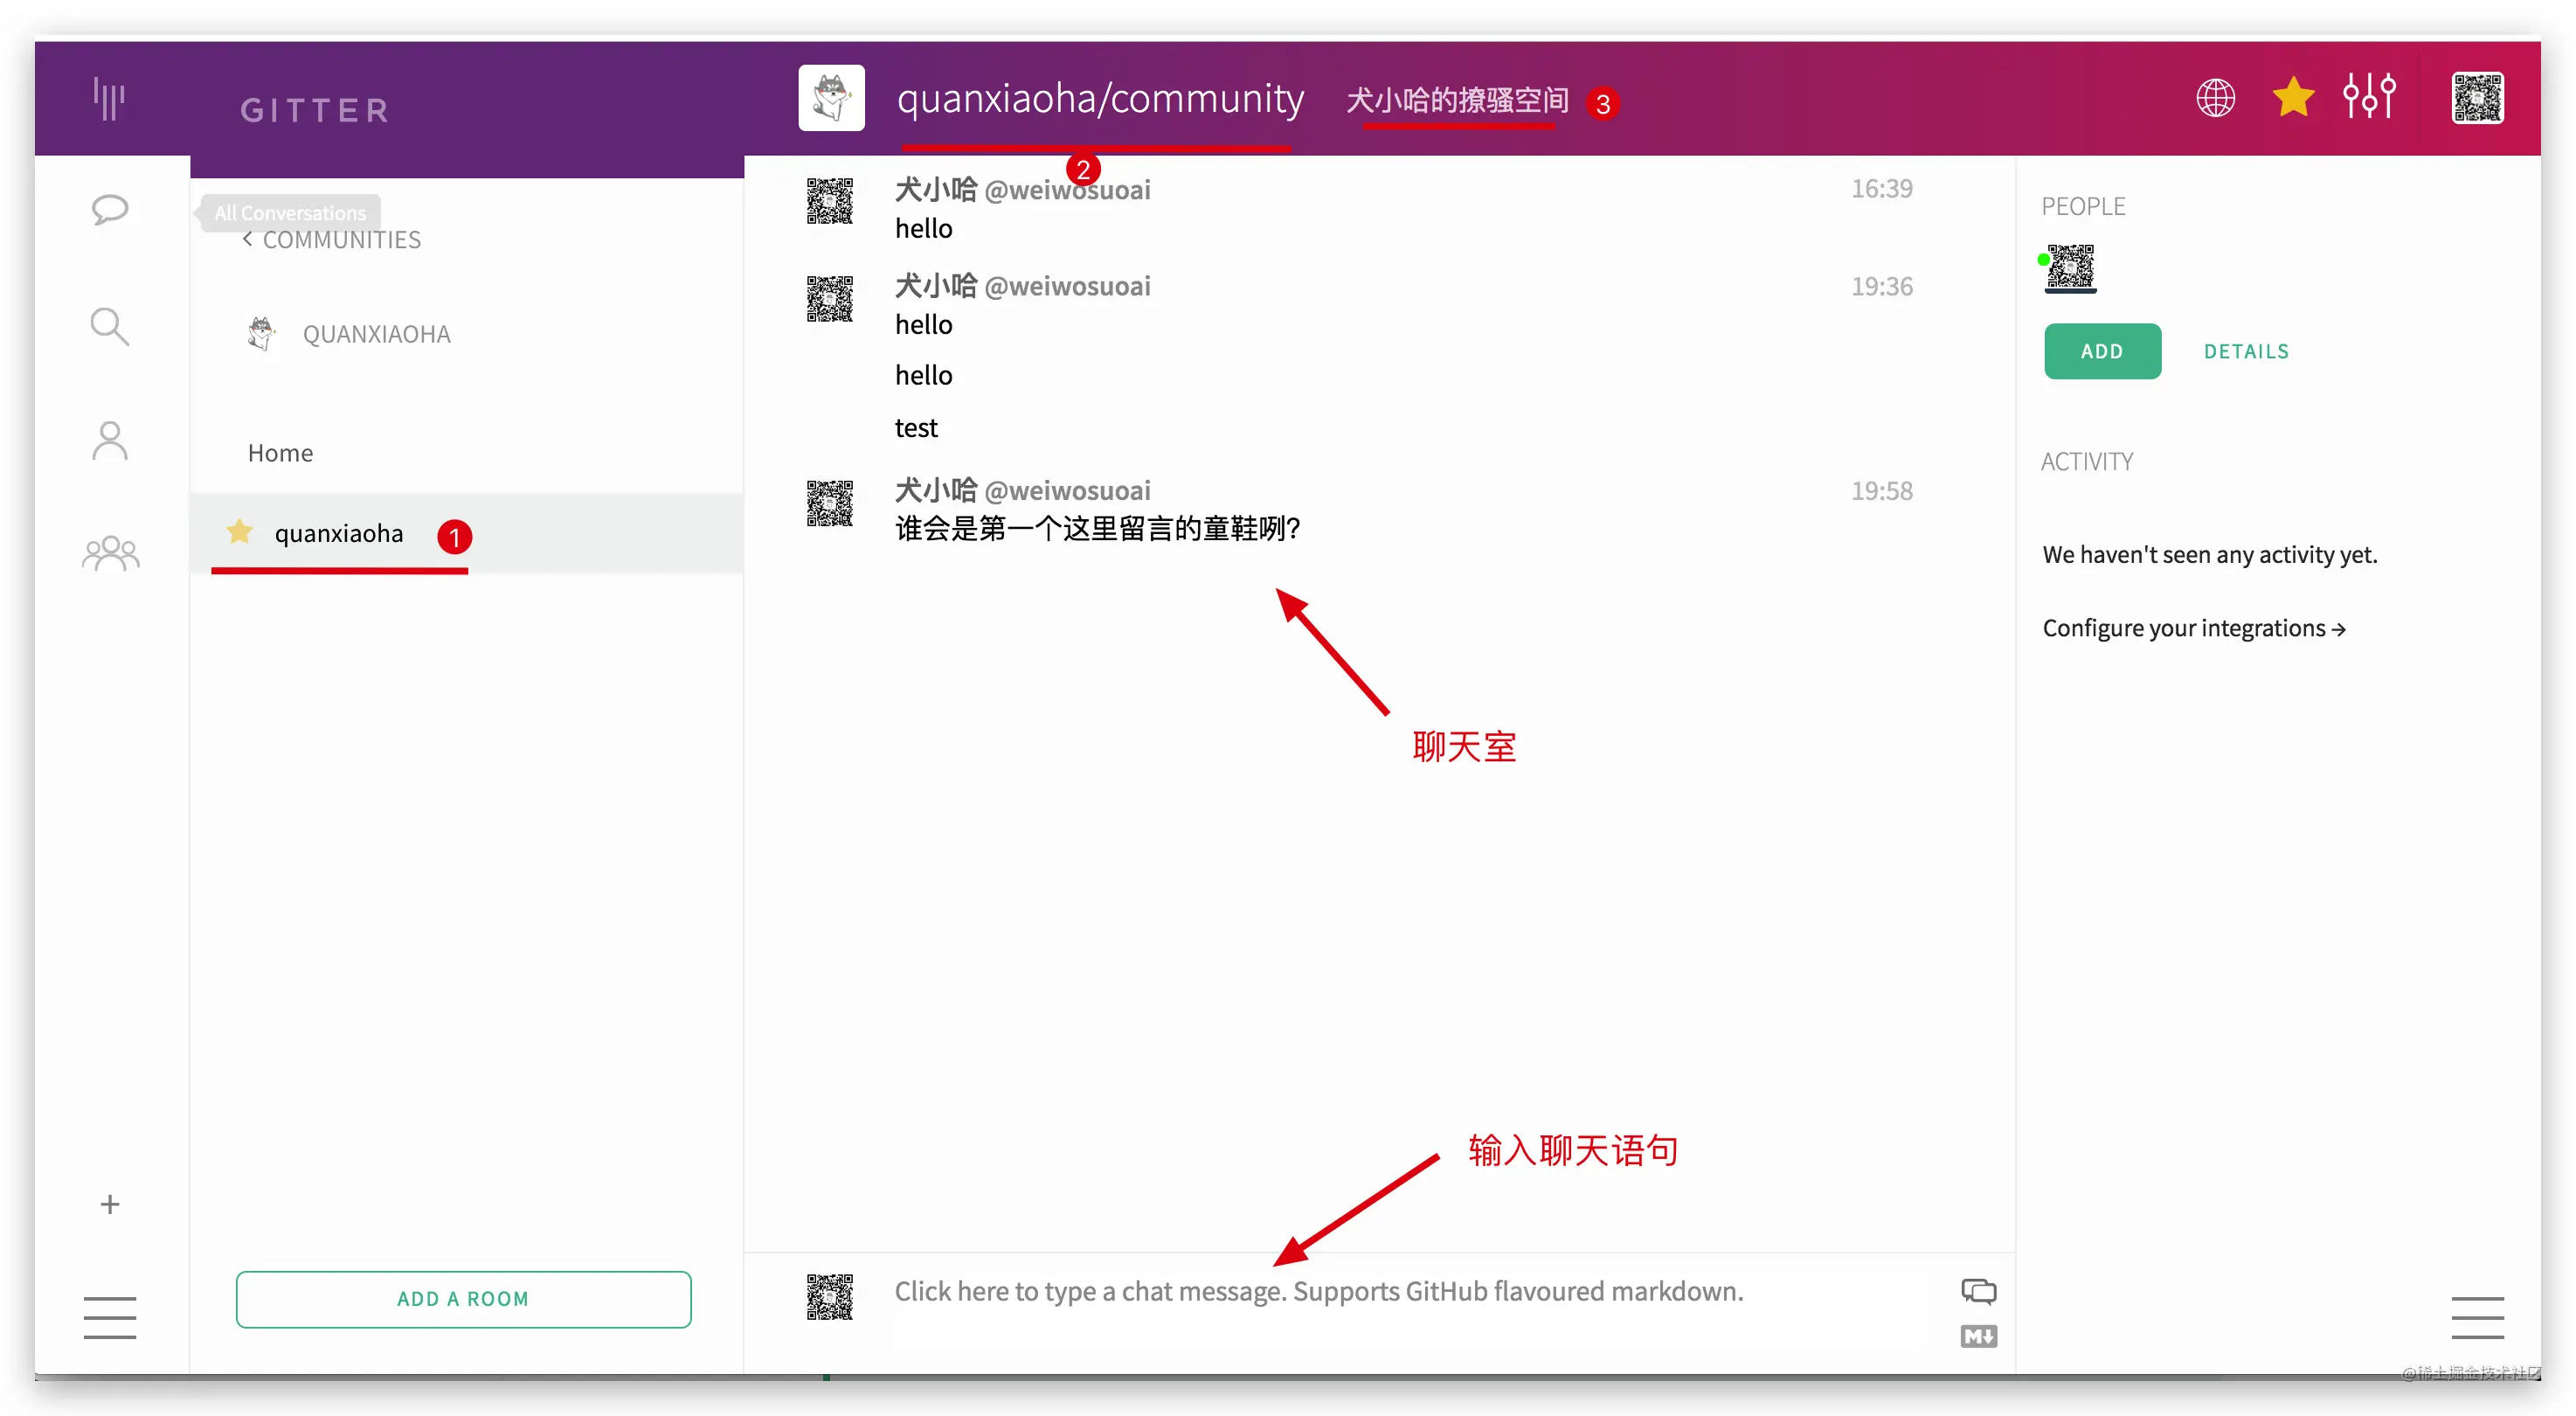Select Home in the room list
This screenshot has width=2576, height=1416.
pyautogui.click(x=280, y=453)
